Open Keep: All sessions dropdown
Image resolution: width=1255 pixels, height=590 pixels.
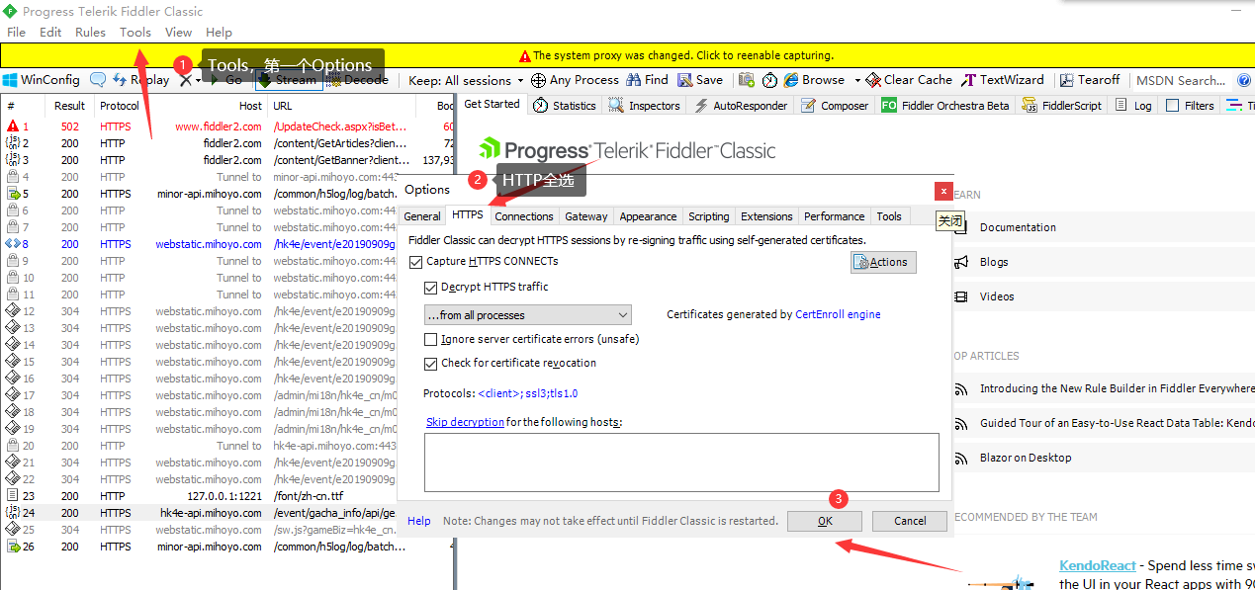pos(467,80)
